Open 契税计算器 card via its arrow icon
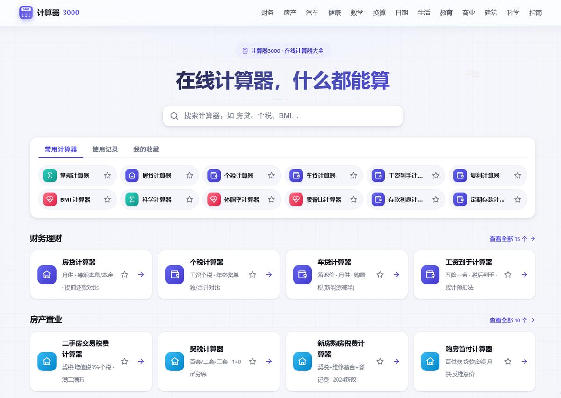561x398 pixels. [x=269, y=362]
